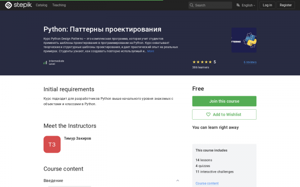300x187 pixels.
Task: Click the 11 interactive challenges text
Action: tap(214, 172)
